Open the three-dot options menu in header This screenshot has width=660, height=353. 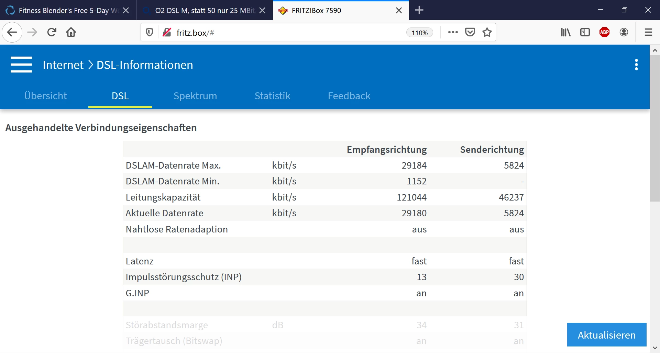636,65
